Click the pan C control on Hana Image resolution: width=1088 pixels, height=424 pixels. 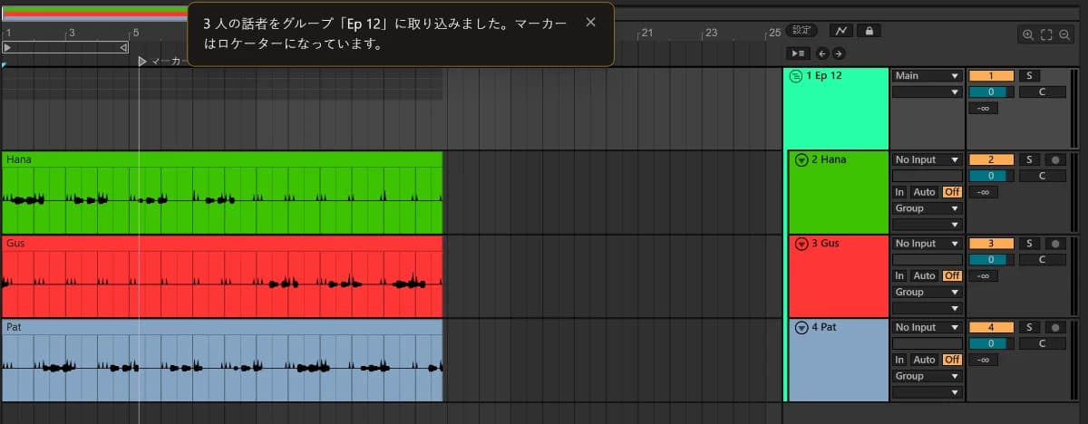pyautogui.click(x=1042, y=176)
